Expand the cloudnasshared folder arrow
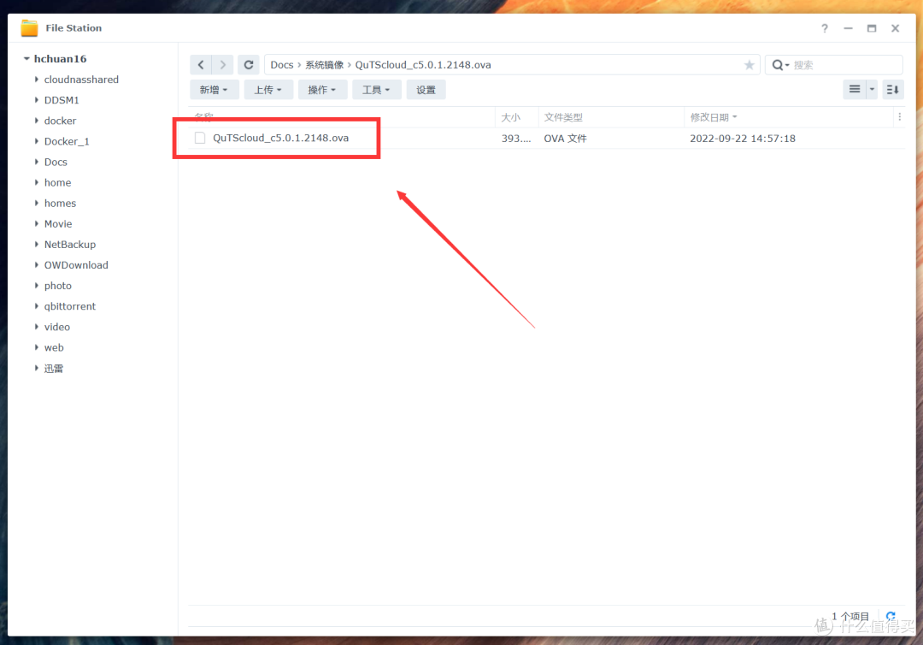The height and width of the screenshot is (645, 923). coord(37,79)
